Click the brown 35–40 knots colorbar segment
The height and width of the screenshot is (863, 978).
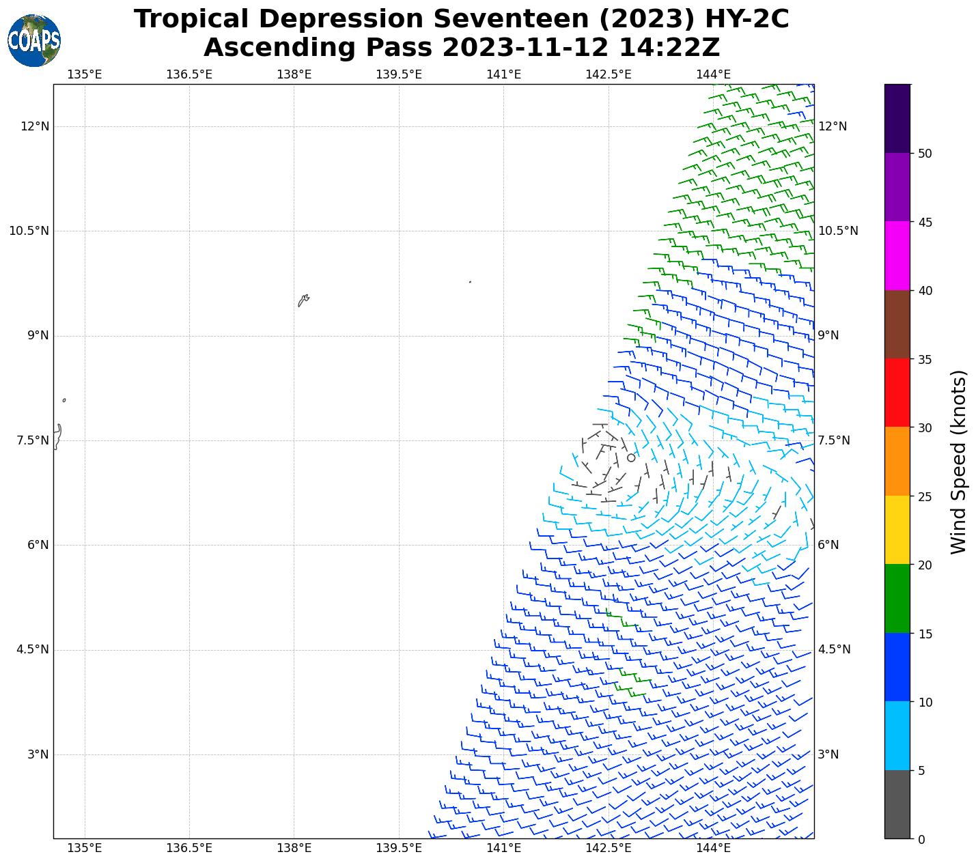(897, 324)
